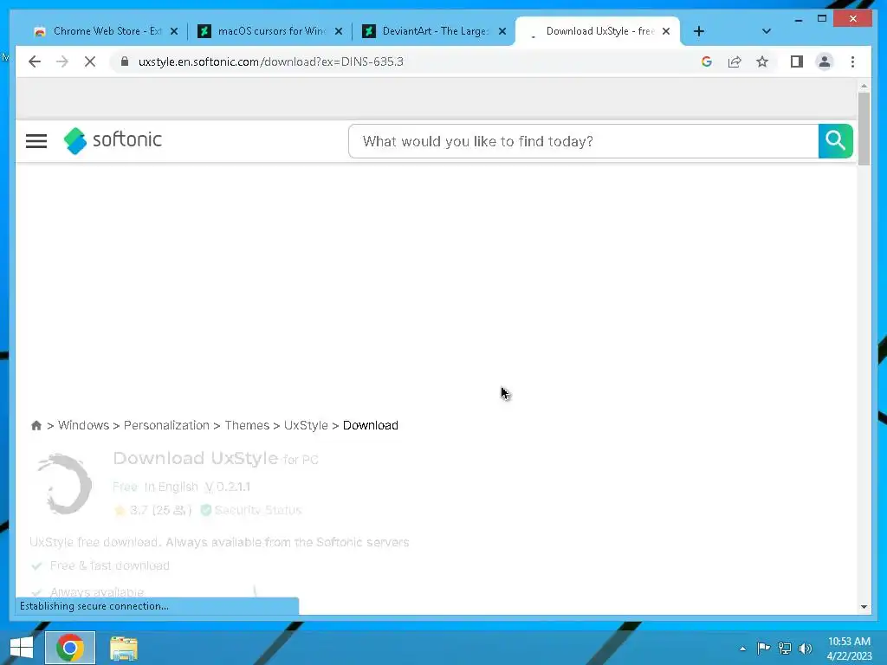Click the Security Status badge
The height and width of the screenshot is (665, 887).
coord(251,510)
